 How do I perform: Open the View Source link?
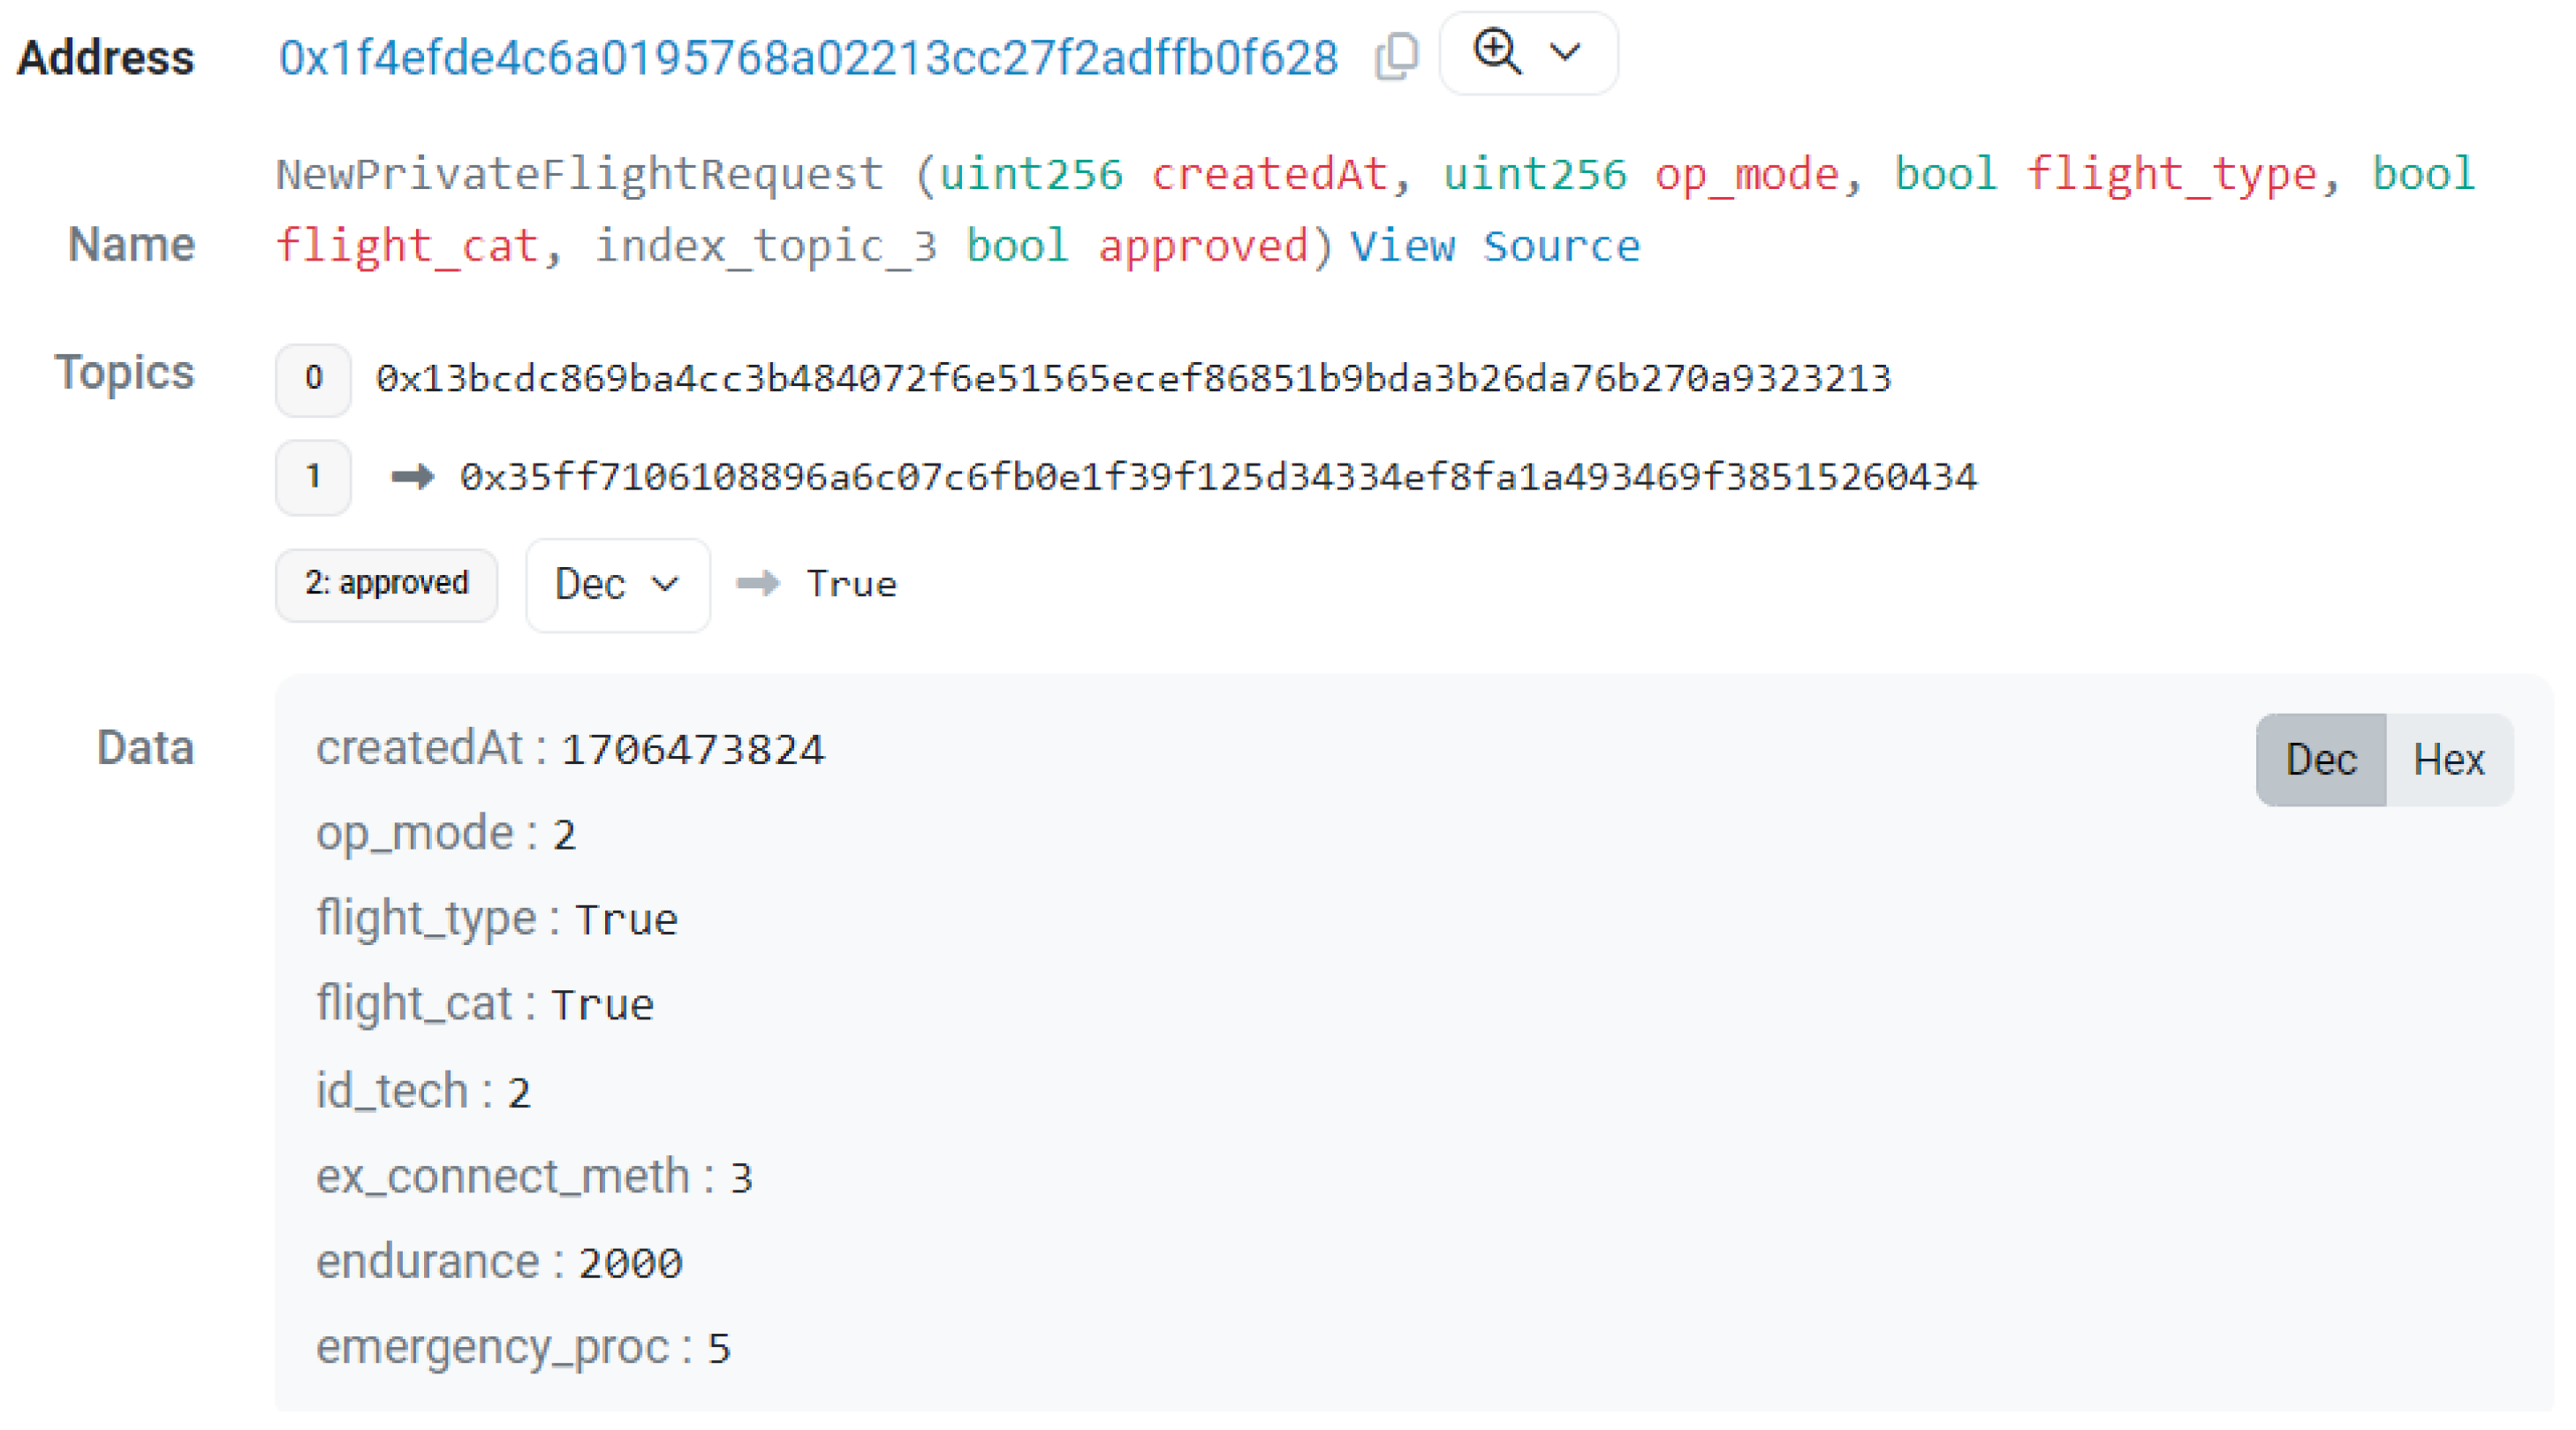1495,246
